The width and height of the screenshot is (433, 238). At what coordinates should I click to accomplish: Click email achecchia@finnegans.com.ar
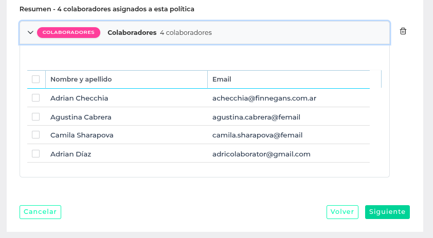point(263,98)
